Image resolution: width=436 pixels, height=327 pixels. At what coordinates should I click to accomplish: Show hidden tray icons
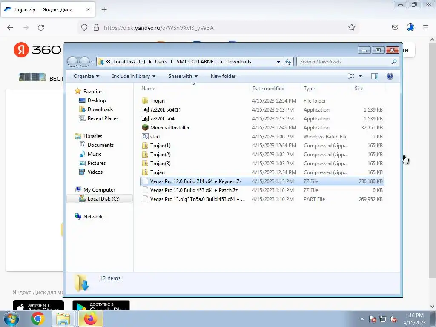362,319
